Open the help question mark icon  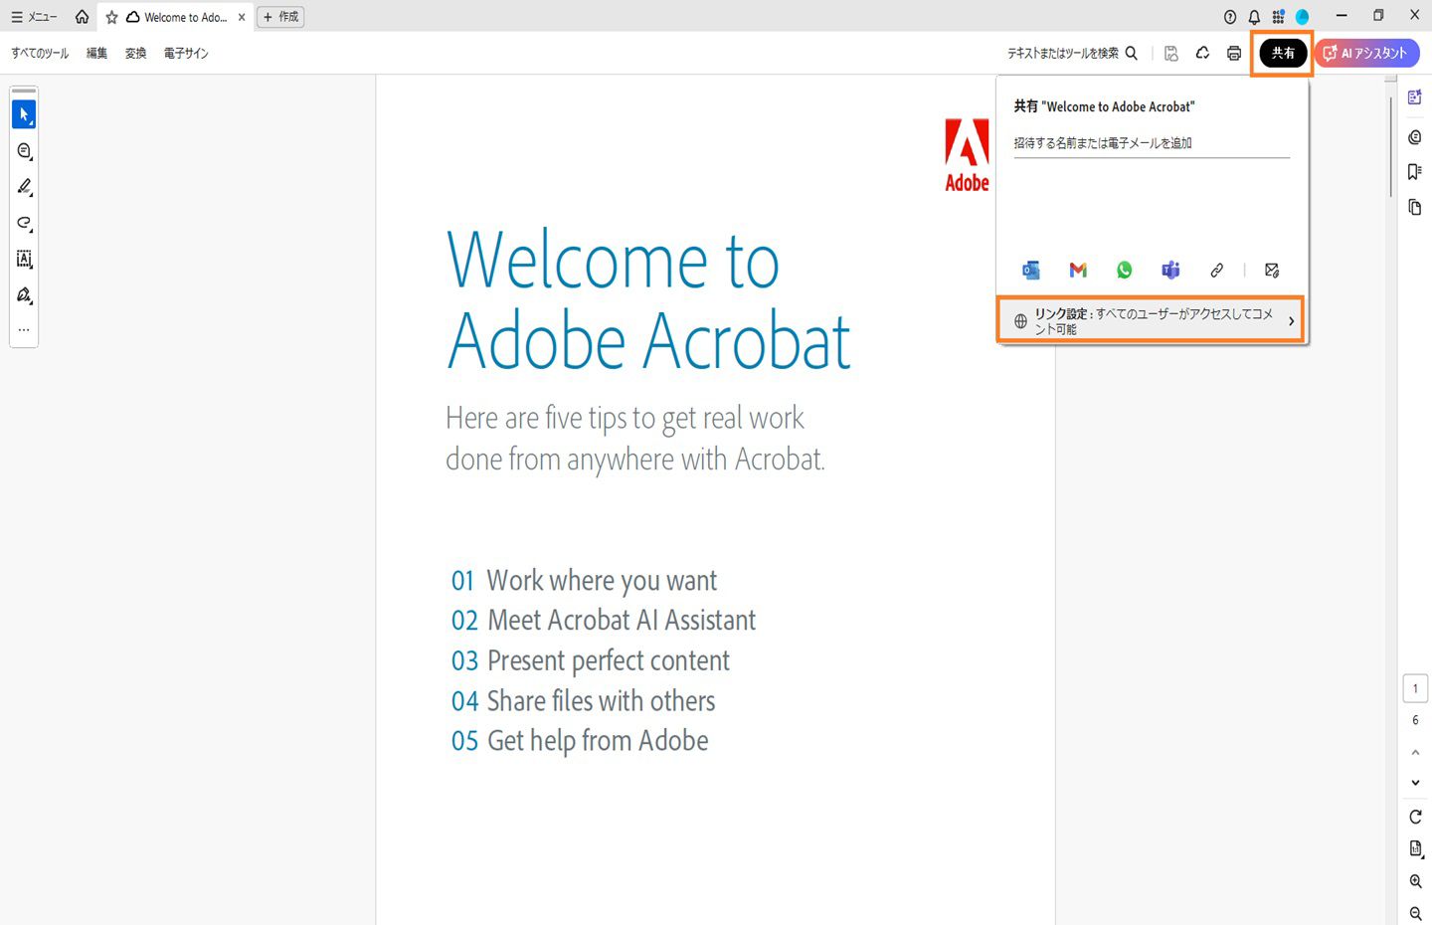1230,17
